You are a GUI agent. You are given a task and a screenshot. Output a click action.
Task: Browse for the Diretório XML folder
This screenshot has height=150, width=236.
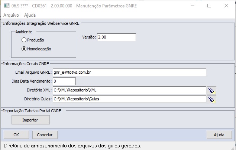point(211,90)
